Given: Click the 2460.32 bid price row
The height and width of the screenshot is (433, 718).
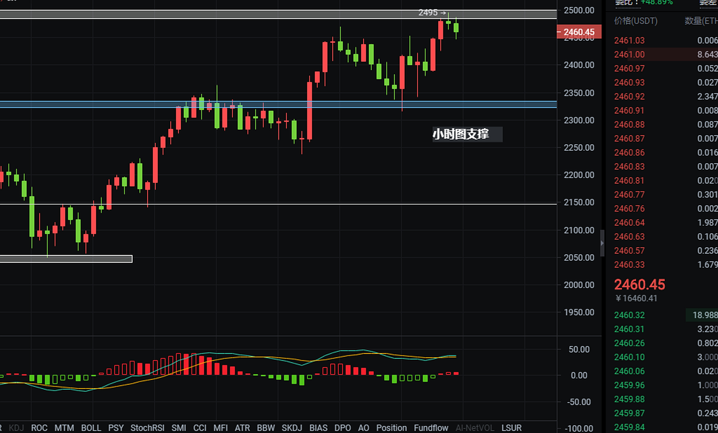Looking at the screenshot, I should click(x=629, y=315).
